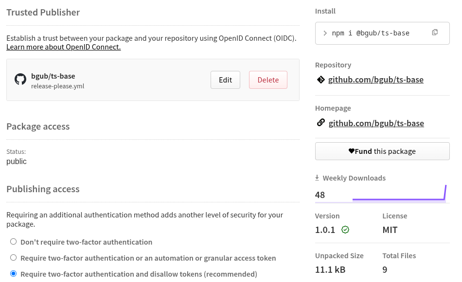462x282 pixels.
Task: Select two-factor or automation token option
Action: click(x=14, y=258)
